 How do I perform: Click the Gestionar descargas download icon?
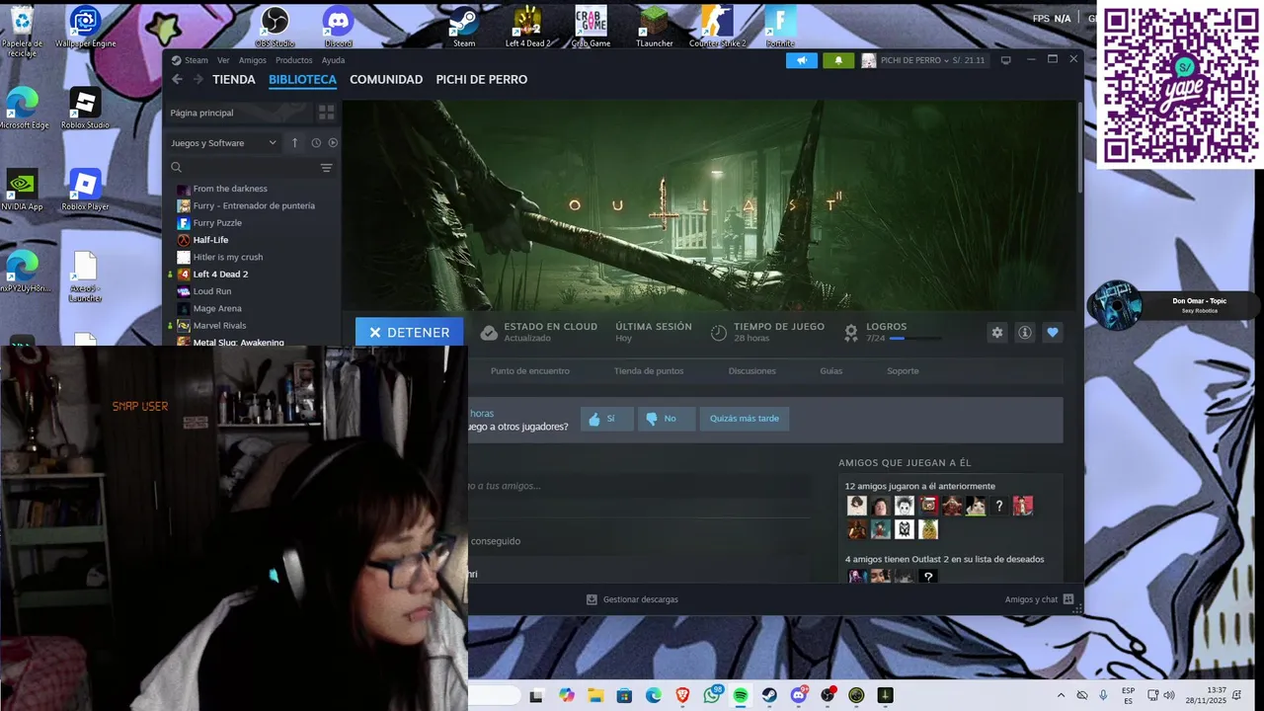point(592,599)
